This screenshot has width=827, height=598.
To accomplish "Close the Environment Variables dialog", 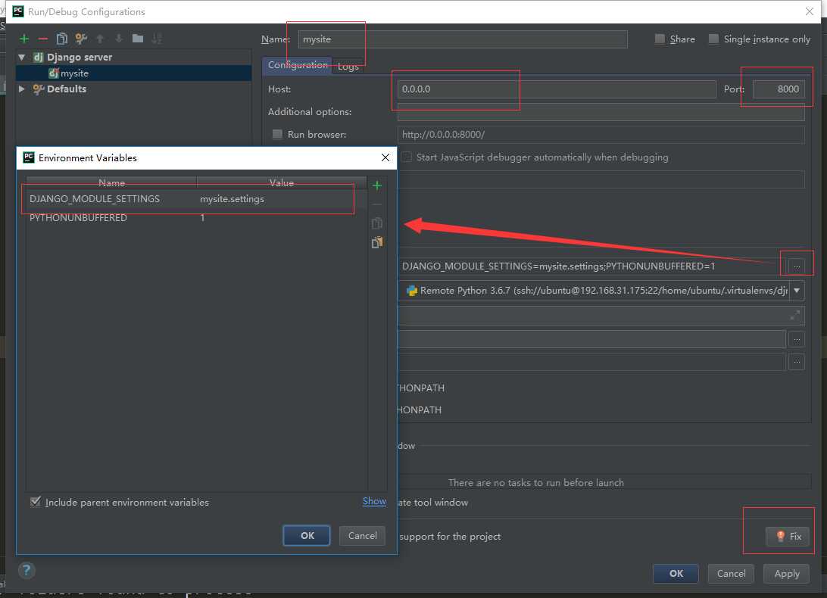I will pos(385,157).
